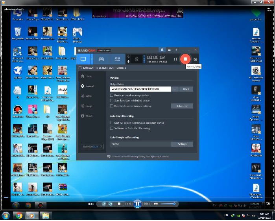Click the Montaghe Telephone MP3 file icon
The image size is (275, 221).
pyautogui.click(x=256, y=191)
